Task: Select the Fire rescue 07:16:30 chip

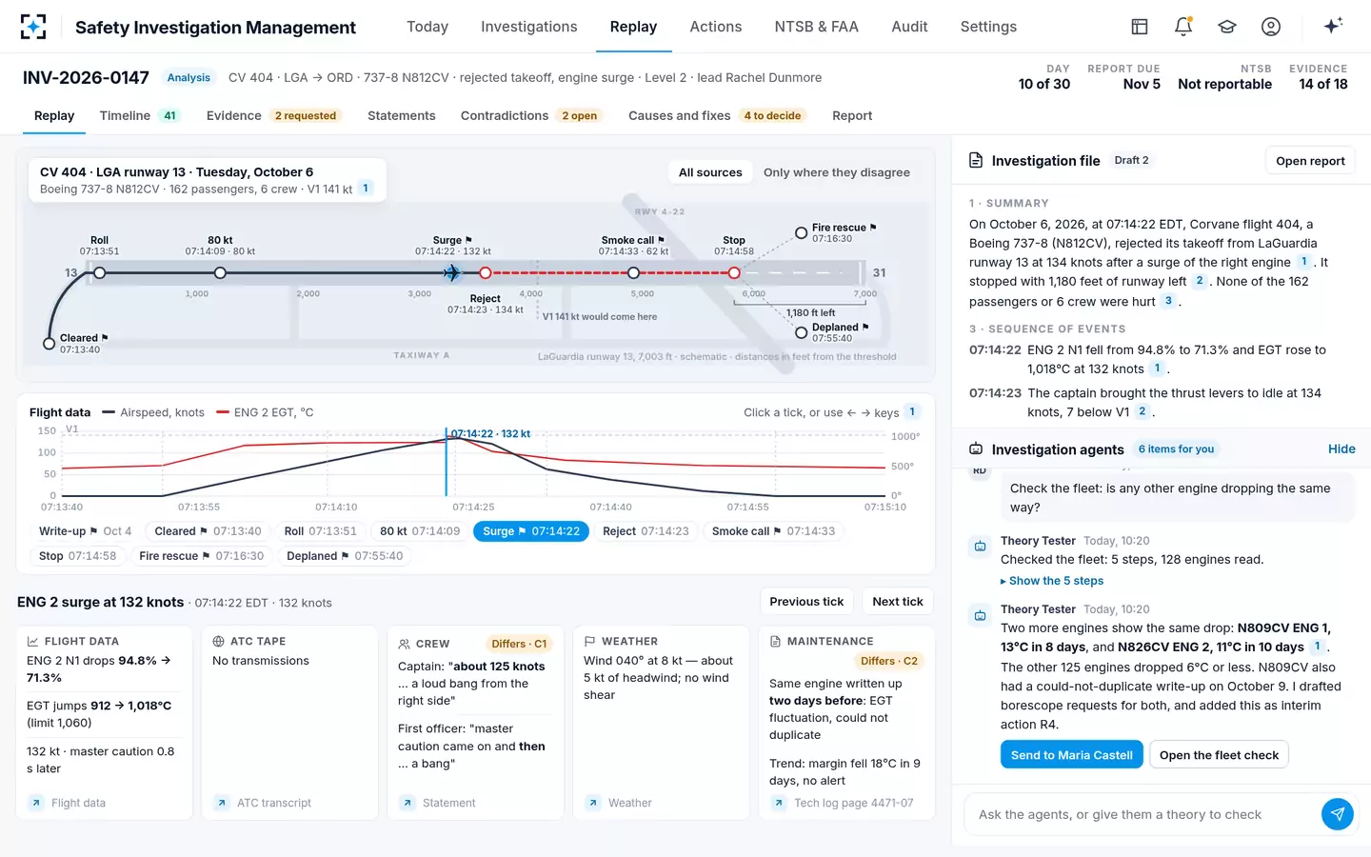Action: click(x=201, y=556)
